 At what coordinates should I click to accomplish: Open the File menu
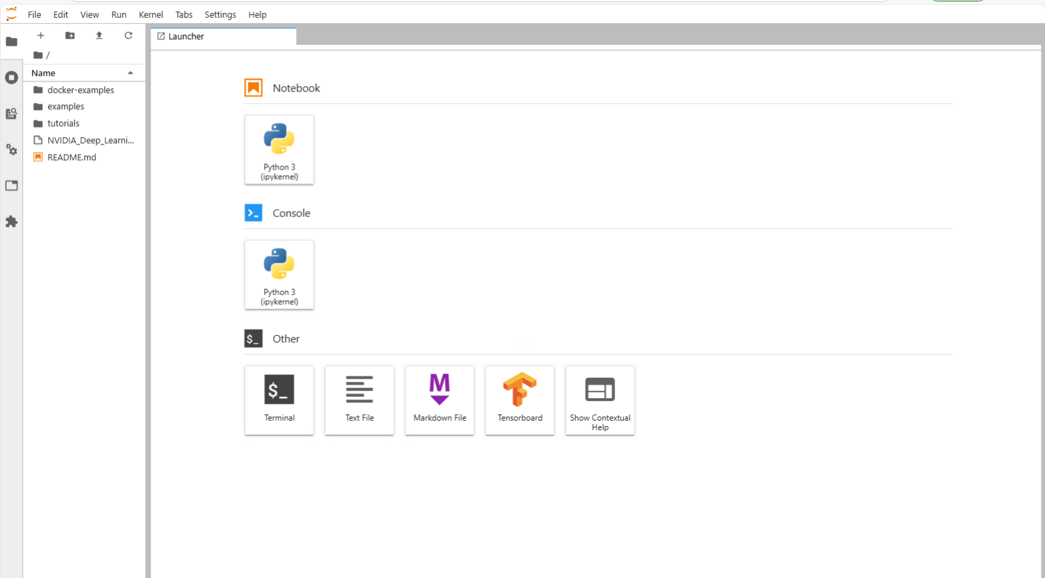(x=35, y=14)
